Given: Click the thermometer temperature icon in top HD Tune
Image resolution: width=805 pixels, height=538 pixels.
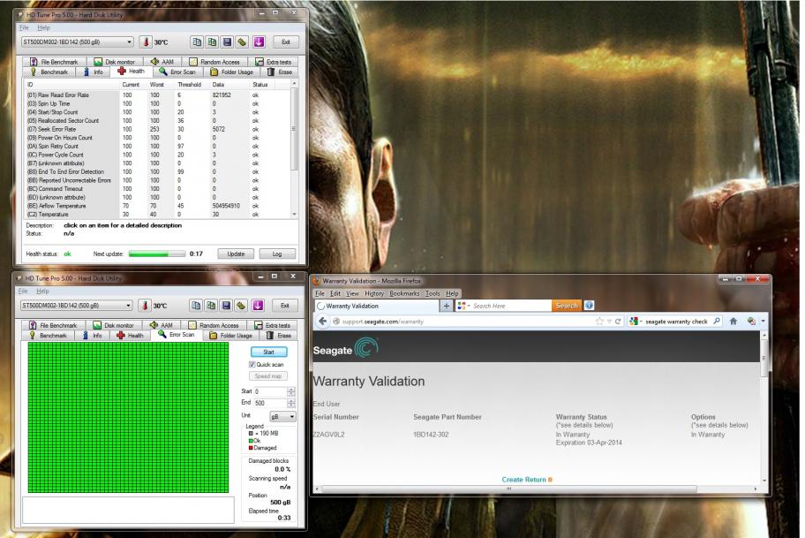Looking at the screenshot, I should tap(146, 42).
